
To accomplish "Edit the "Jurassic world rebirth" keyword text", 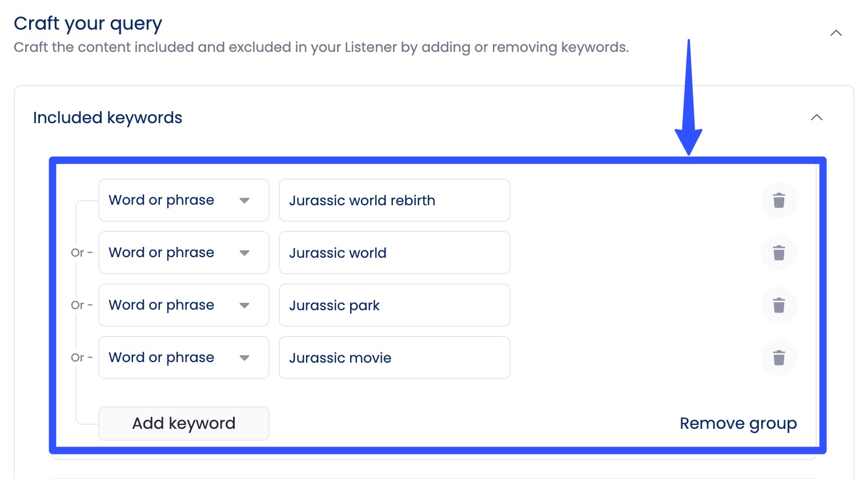I will (x=394, y=200).
